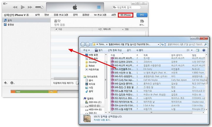Image resolution: width=212 pixels, height=127 pixels.
Task: Select 바탕 화면 in the navigation pane
Action: tap(92, 55)
